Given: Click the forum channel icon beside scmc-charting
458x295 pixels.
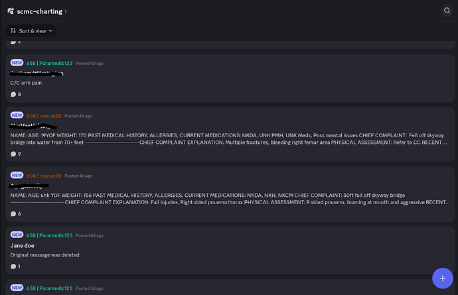Looking at the screenshot, I should pyautogui.click(x=11, y=11).
